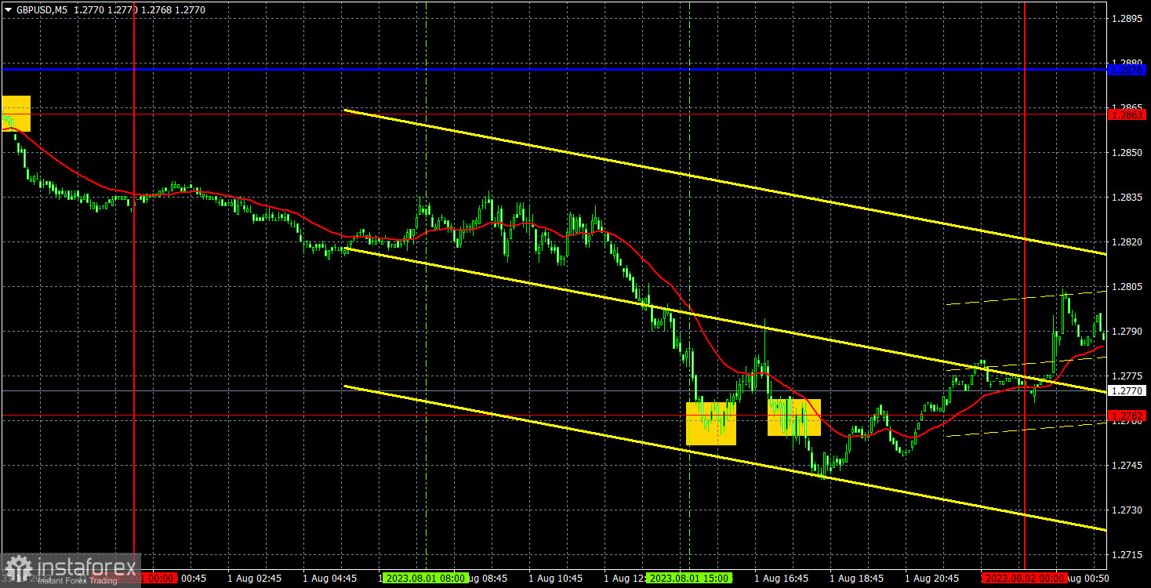The image size is (1151, 588).
Task: Click the 1 Aug 10:45 time label
Action: 555,578
